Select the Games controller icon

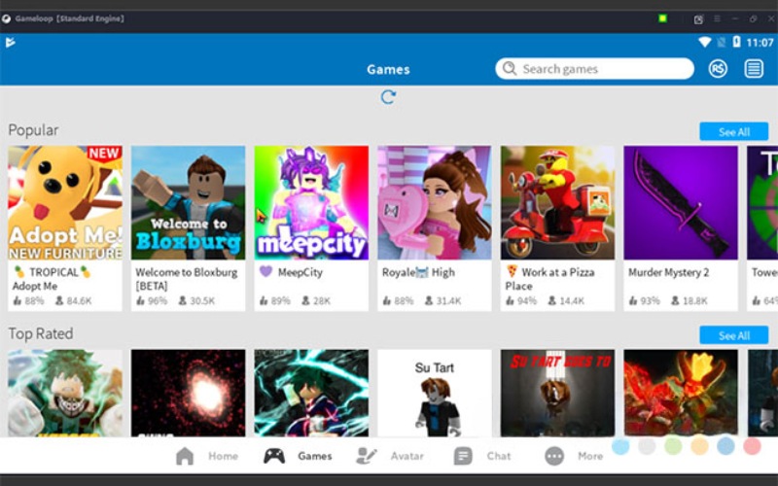274,456
